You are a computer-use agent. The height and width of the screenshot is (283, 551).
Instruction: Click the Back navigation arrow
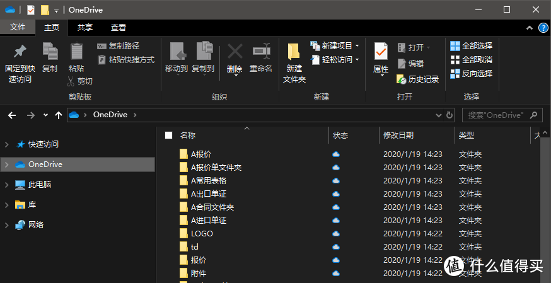(x=12, y=115)
